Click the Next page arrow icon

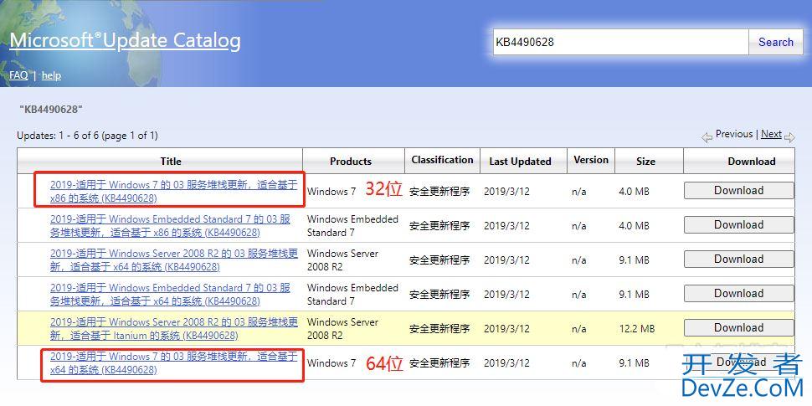[789, 137]
